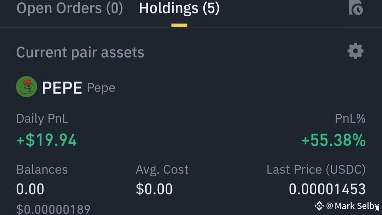This screenshot has height=215, width=382.
Task: Click the 0.00001453 last price value
Action: pyautogui.click(x=327, y=189)
